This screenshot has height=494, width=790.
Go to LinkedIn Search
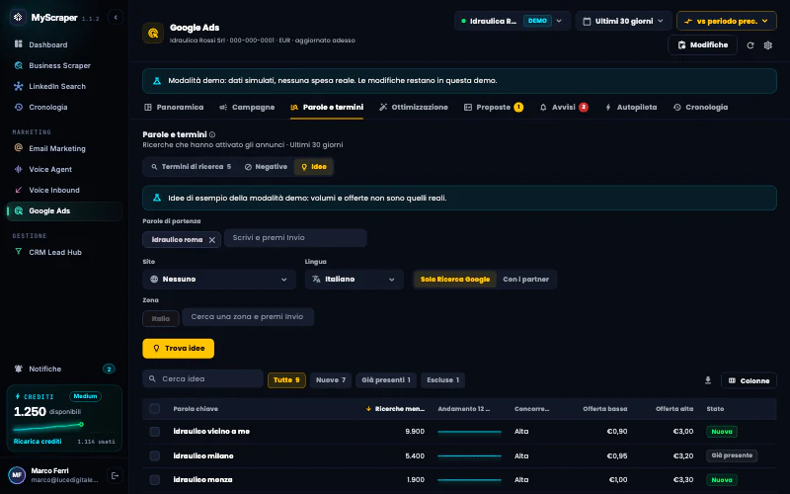point(64,86)
